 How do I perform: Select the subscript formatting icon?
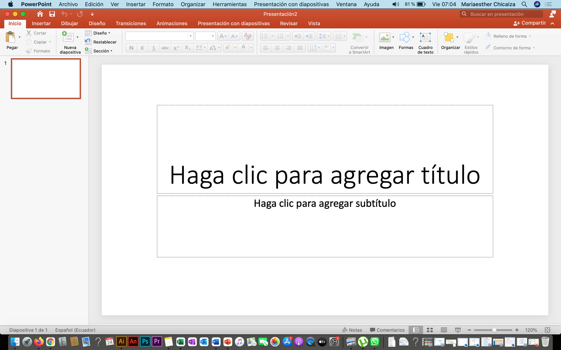187,48
